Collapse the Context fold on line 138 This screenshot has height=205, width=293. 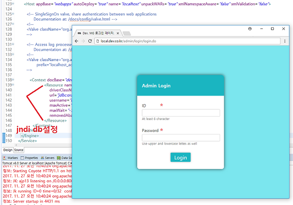coord(13,80)
